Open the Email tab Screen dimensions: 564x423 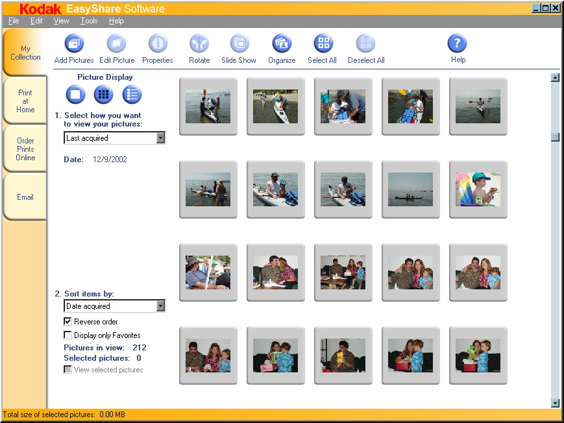[25, 197]
